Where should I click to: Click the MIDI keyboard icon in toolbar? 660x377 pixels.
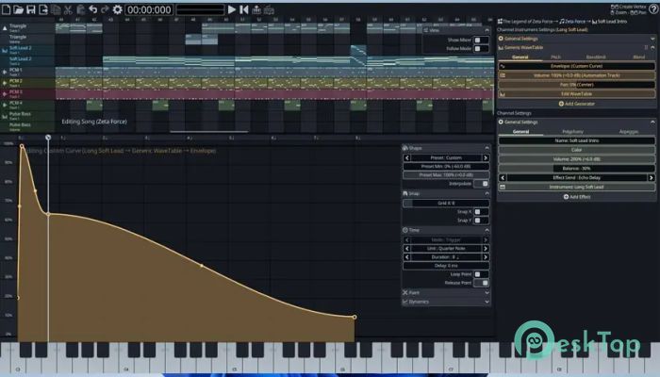(269, 9)
